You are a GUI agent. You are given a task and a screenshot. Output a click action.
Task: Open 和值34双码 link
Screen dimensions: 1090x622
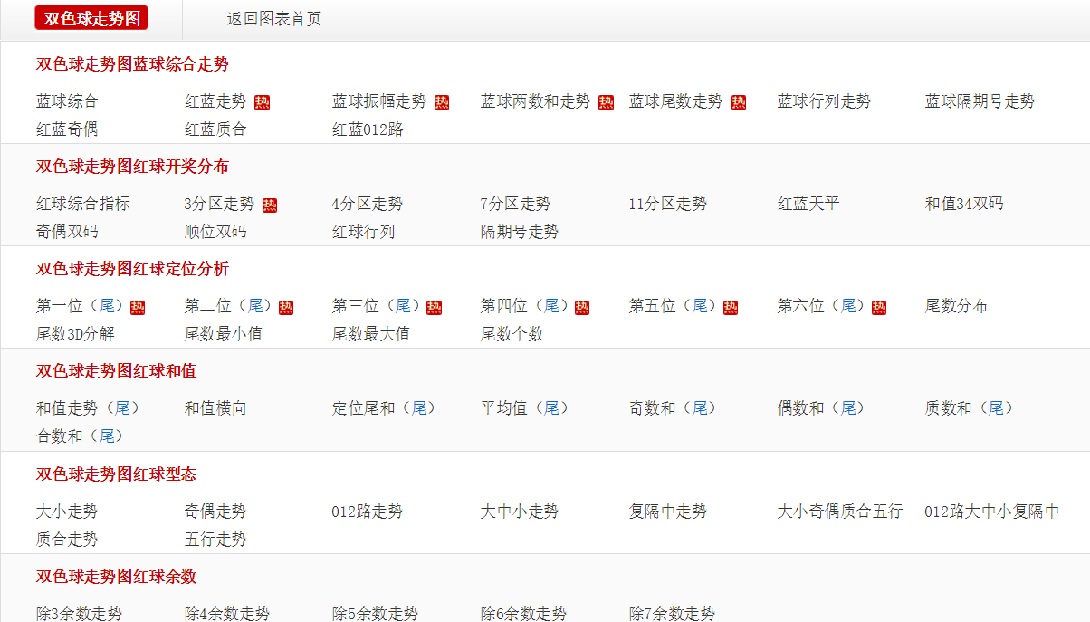964,204
